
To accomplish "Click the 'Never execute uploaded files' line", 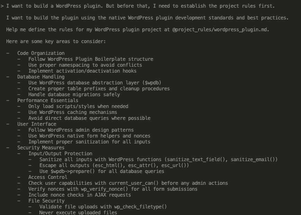I will click(x=78, y=213).
